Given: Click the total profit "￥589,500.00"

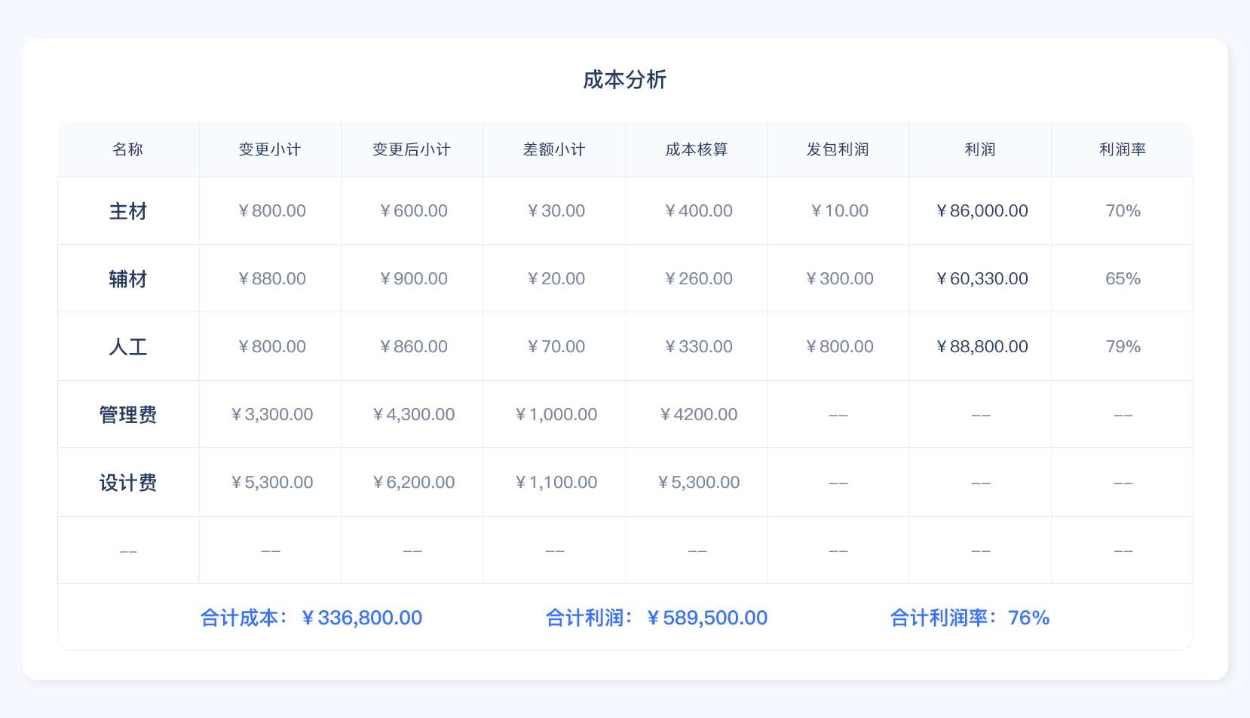Looking at the screenshot, I should click(x=706, y=618).
